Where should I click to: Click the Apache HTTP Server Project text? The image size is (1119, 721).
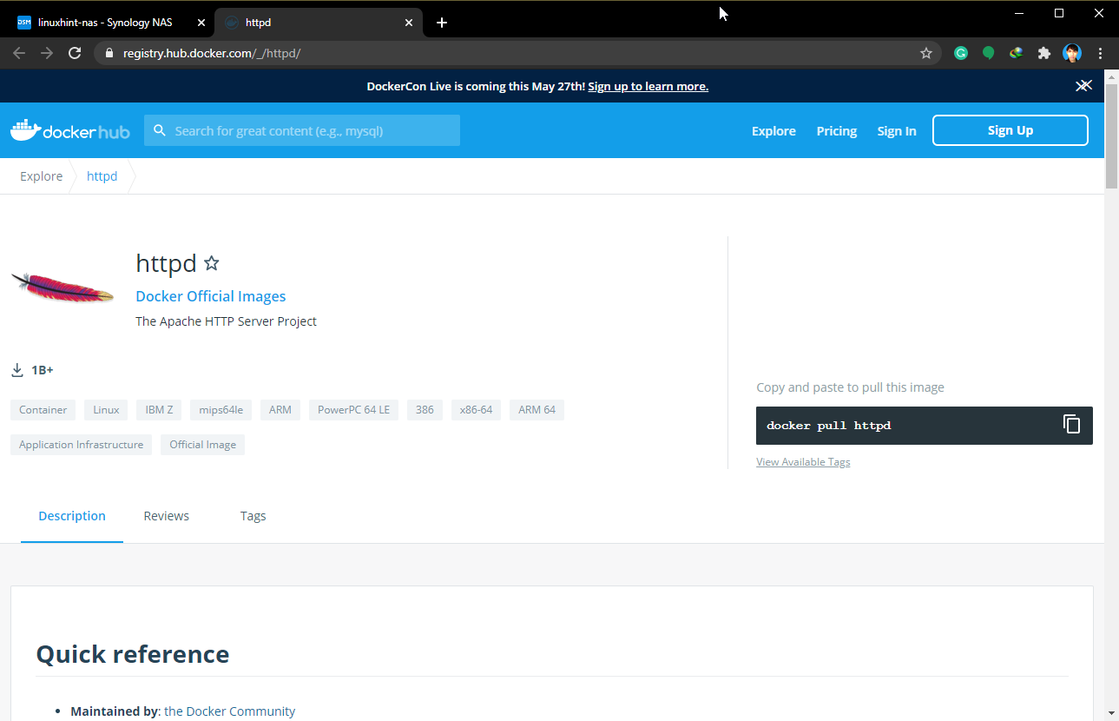[226, 321]
